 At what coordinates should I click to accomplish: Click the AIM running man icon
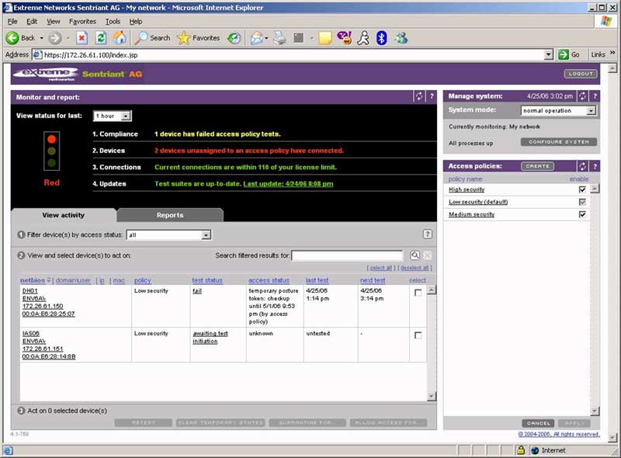(363, 38)
